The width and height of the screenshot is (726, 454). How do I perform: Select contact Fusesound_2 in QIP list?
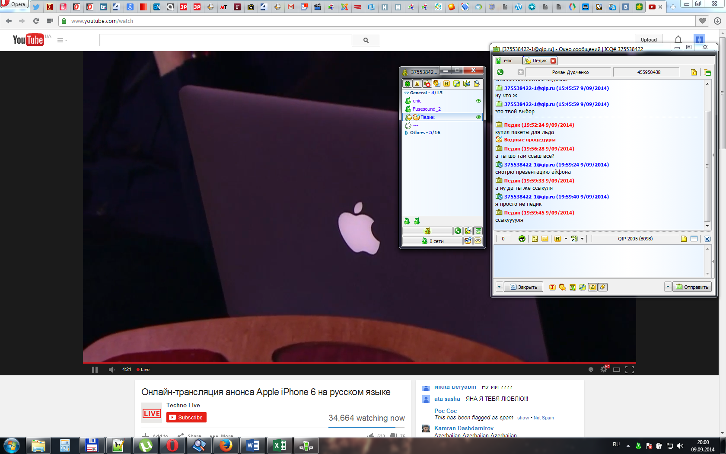click(x=427, y=109)
